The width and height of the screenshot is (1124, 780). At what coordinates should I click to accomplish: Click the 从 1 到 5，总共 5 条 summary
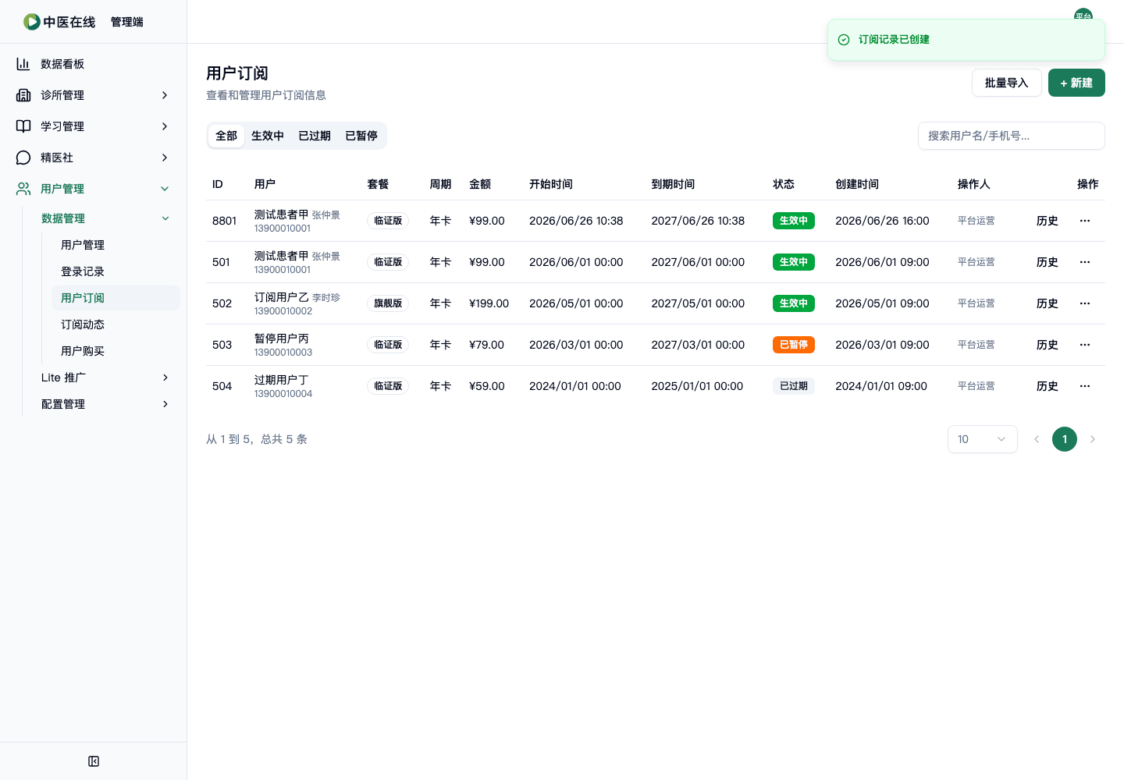pyautogui.click(x=257, y=439)
